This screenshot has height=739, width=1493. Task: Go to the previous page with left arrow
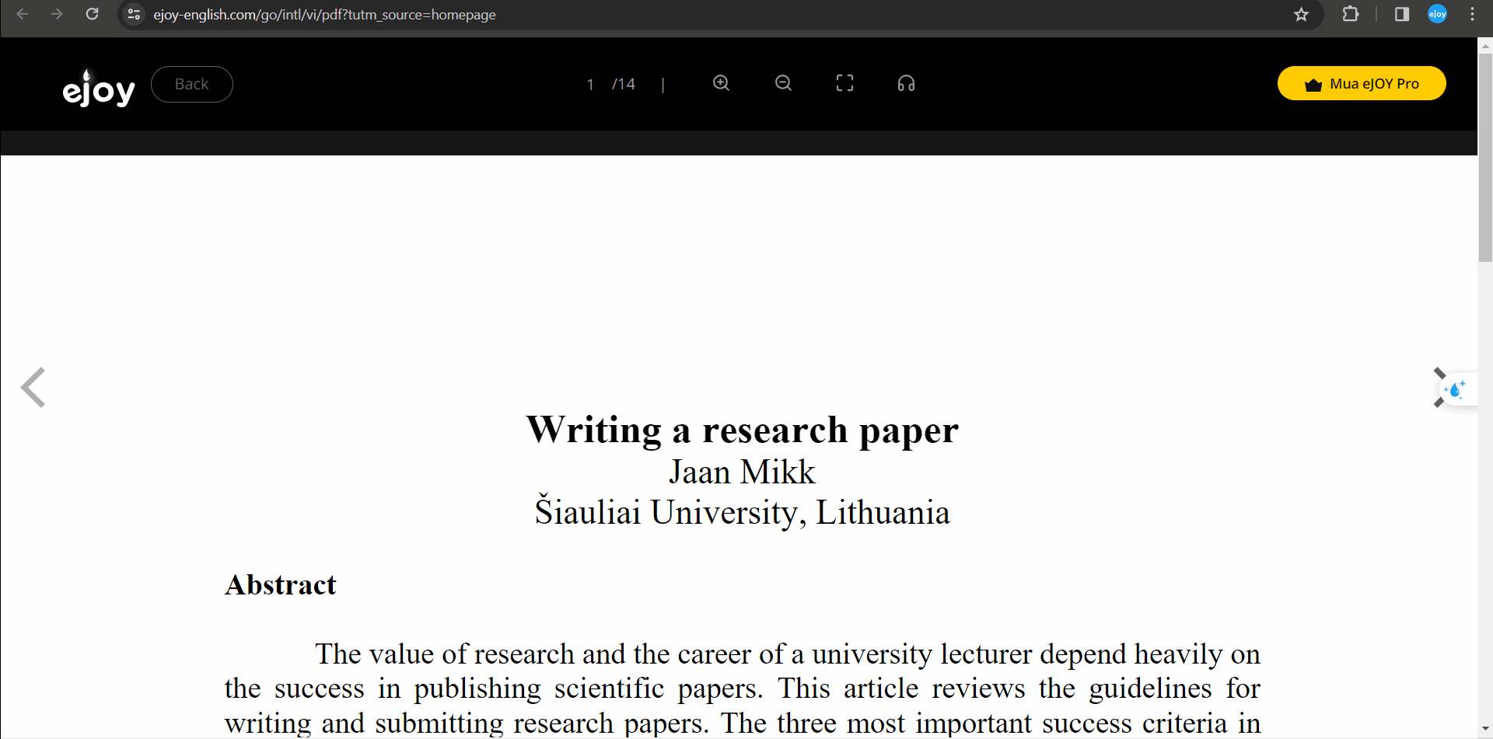(x=33, y=387)
